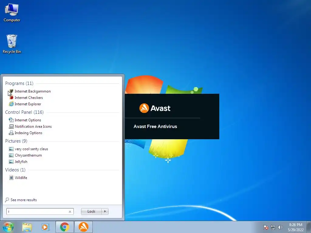Click the Internet Explorer logo icon
Image resolution: width=311 pixels, height=233 pixels.
(11, 104)
